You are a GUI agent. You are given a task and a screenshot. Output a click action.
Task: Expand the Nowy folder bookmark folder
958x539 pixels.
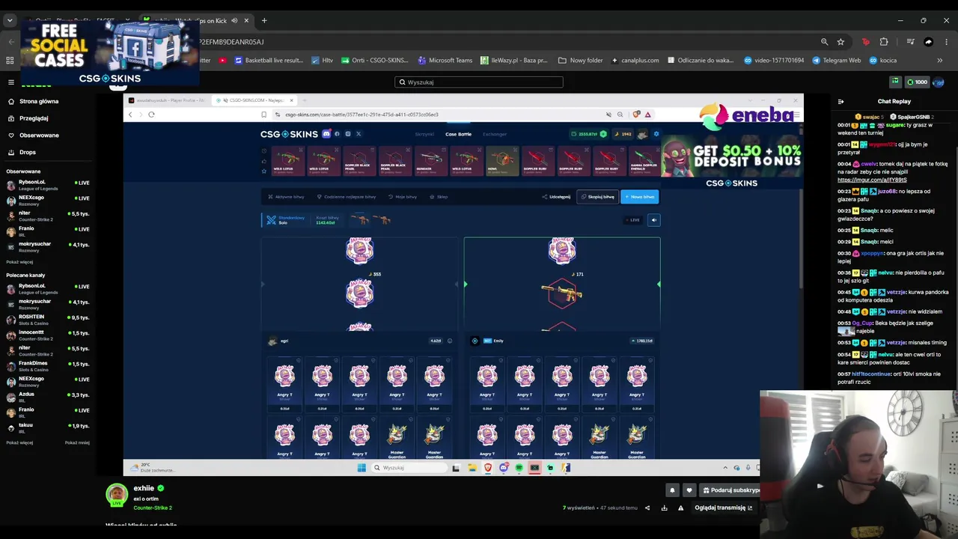coord(580,60)
